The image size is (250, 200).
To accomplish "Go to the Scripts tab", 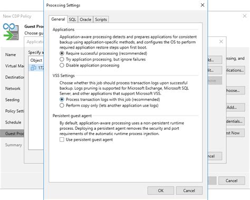I will [x=101, y=20].
